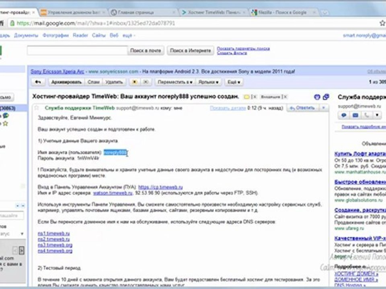
Task: Click the browser address bar URL
Action: click(96, 23)
